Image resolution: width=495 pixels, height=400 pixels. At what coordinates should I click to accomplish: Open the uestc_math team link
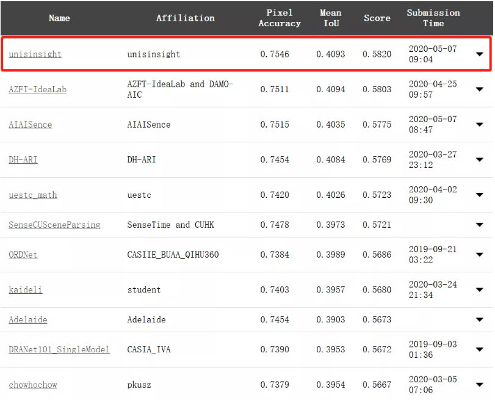[33, 195]
